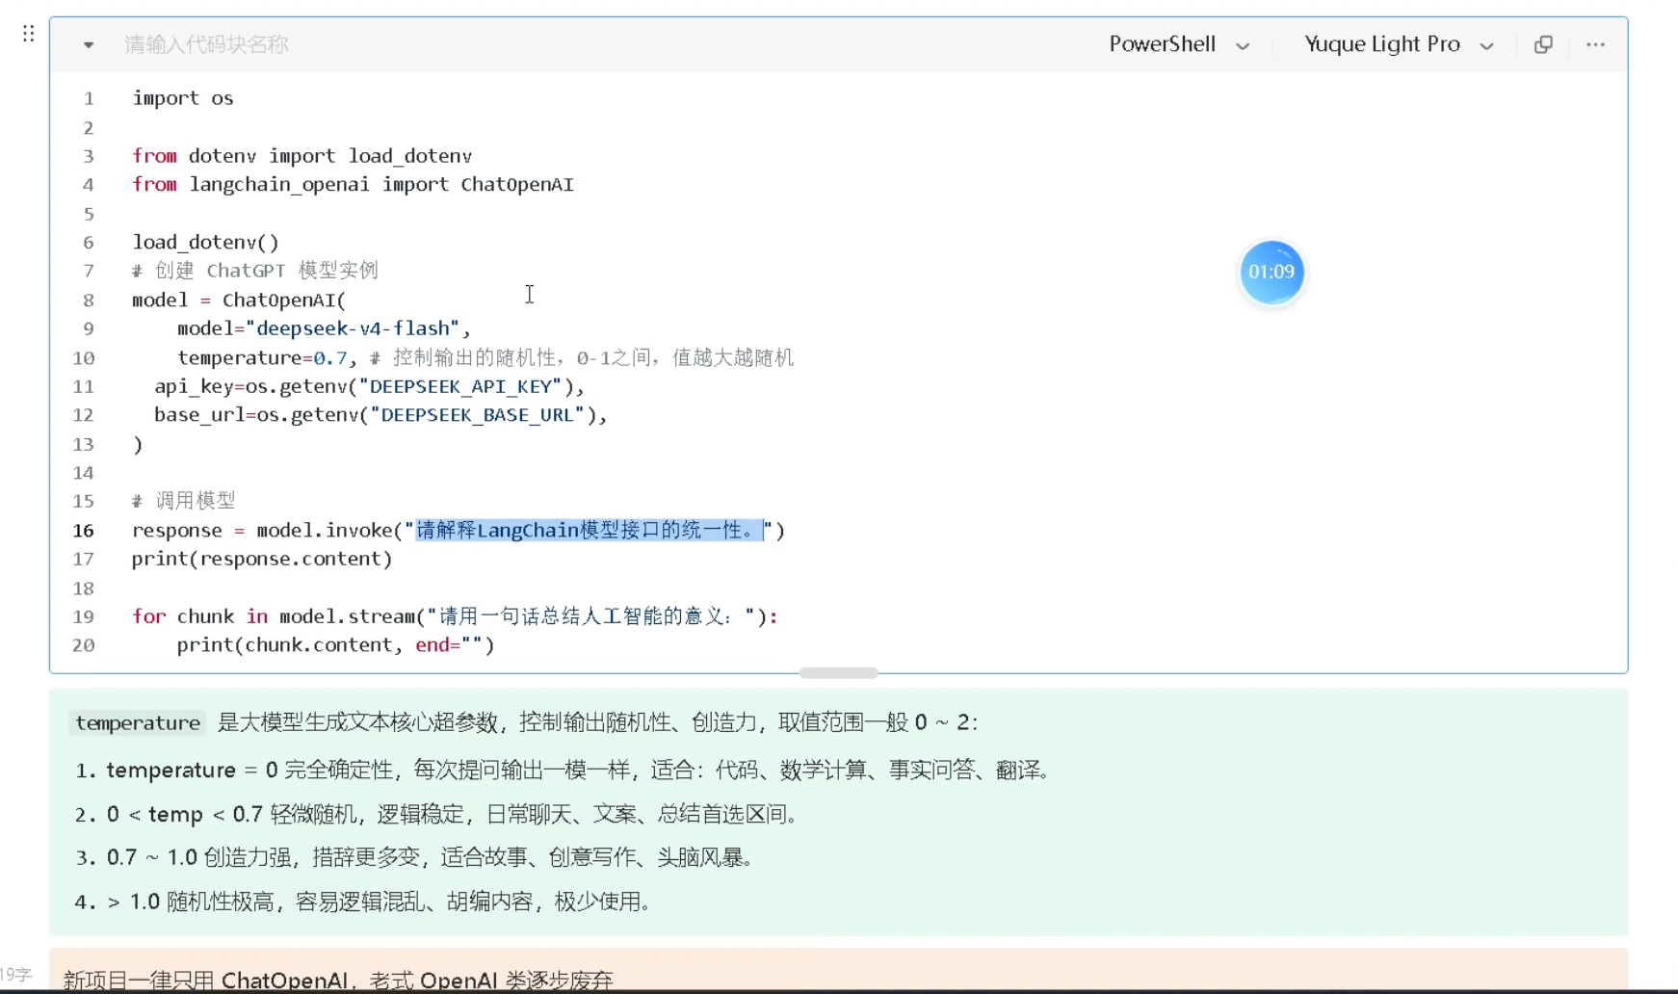Click 'model = ChatOpenAI(' on line 8

(x=239, y=300)
